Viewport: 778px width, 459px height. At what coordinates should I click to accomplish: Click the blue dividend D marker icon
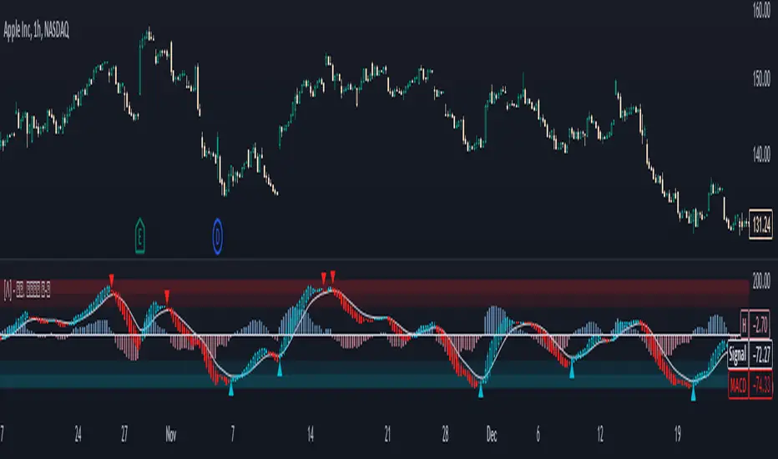tap(217, 236)
